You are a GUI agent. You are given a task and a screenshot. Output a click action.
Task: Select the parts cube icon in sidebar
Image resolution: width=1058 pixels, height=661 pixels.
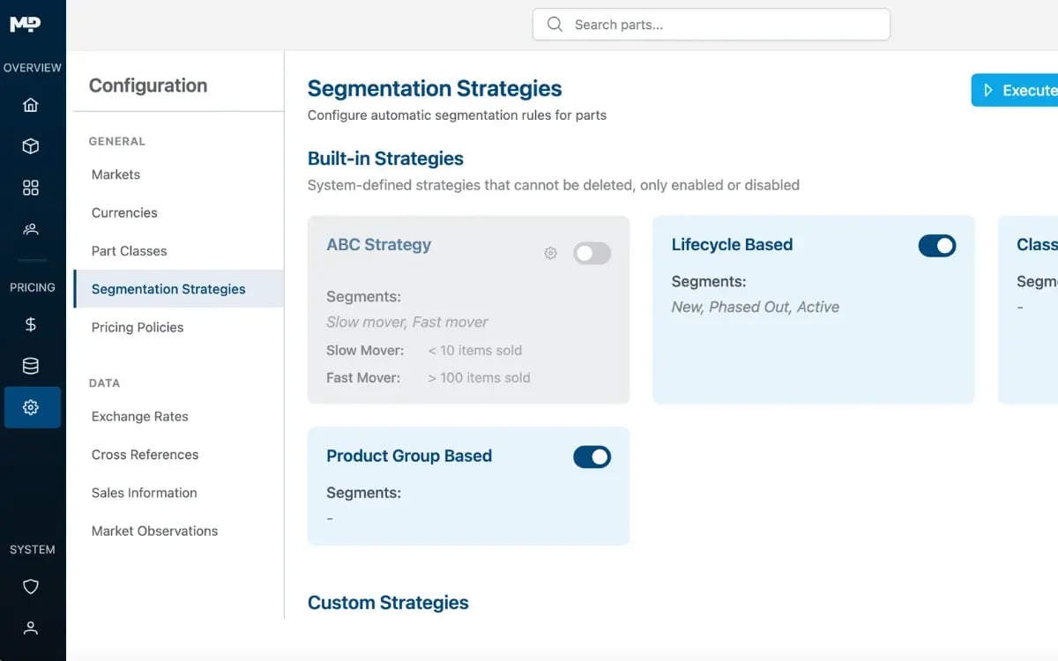31,146
